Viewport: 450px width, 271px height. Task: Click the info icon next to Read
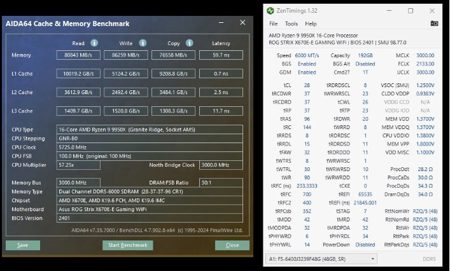click(94, 43)
